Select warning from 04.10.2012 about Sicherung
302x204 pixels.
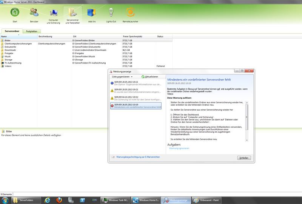point(136,98)
